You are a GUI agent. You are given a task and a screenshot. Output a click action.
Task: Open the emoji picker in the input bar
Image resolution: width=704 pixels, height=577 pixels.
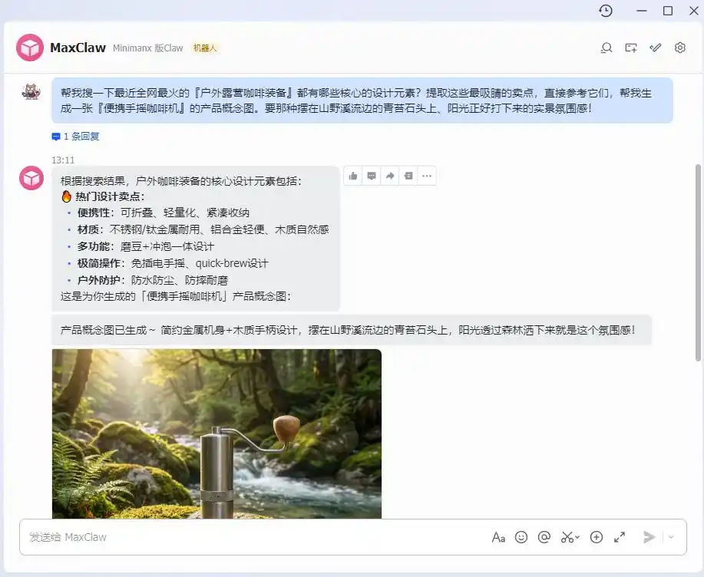tap(521, 537)
